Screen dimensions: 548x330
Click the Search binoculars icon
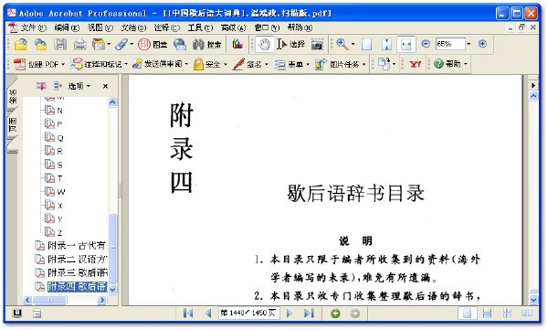click(x=198, y=45)
